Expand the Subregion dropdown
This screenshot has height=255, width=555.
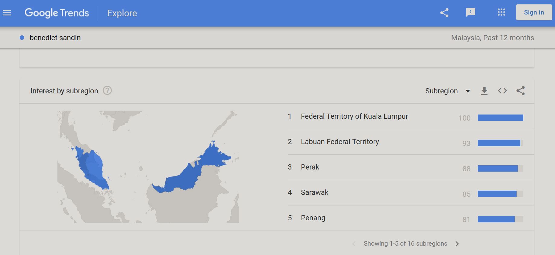[448, 91]
